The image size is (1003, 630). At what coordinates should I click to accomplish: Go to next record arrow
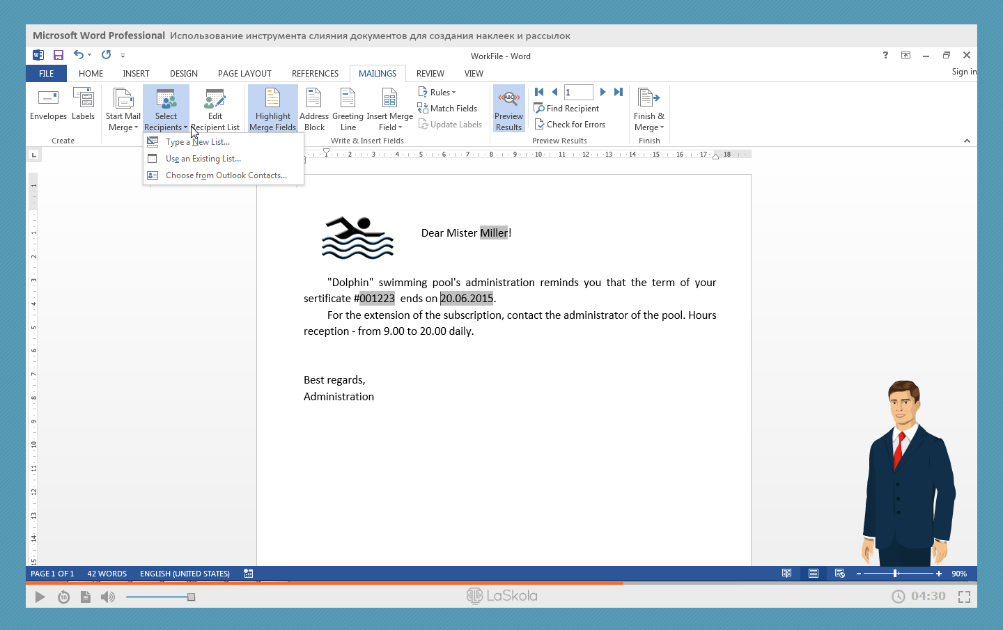(x=602, y=92)
